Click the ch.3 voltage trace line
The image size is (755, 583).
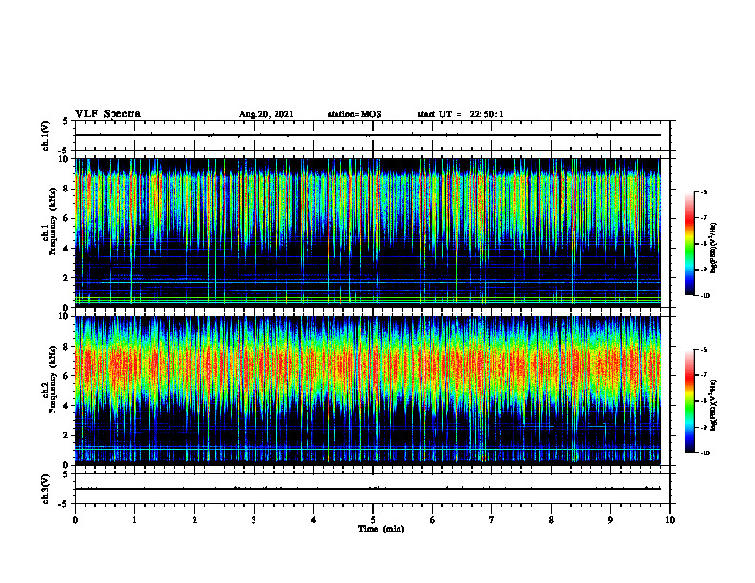[368, 489]
